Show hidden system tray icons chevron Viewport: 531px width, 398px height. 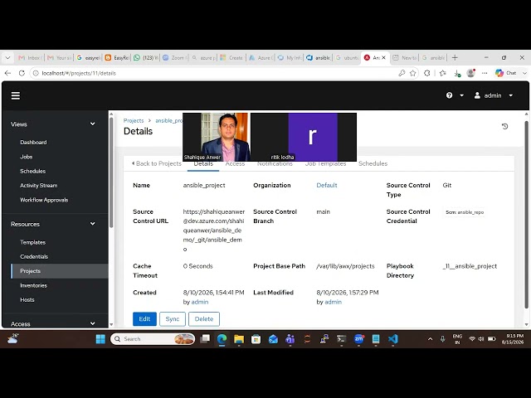coord(430,339)
